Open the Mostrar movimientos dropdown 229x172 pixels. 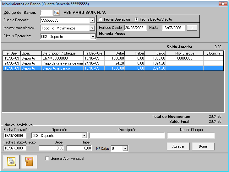[x=92, y=28]
